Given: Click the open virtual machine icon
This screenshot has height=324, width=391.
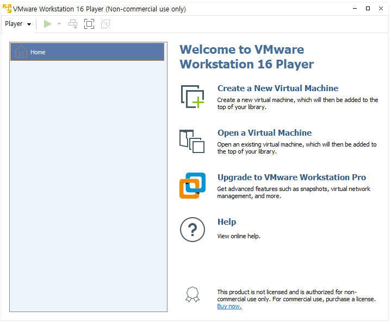Looking at the screenshot, I should click(192, 141).
